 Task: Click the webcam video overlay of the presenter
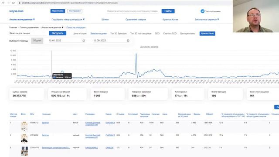(x=256, y=16)
